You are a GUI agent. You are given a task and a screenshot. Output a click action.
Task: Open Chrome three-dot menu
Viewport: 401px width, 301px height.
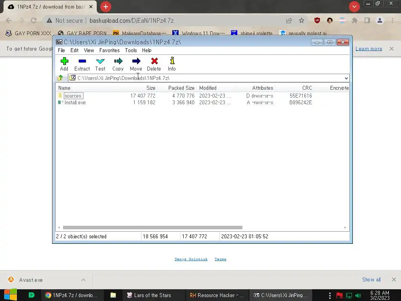(392, 20)
